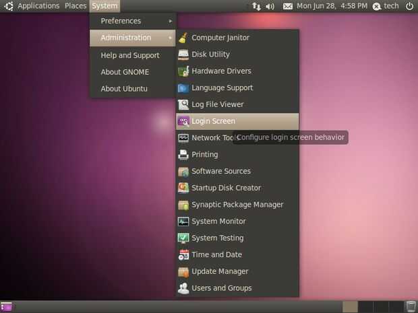Switch to the fourth workspace

click(x=395, y=307)
